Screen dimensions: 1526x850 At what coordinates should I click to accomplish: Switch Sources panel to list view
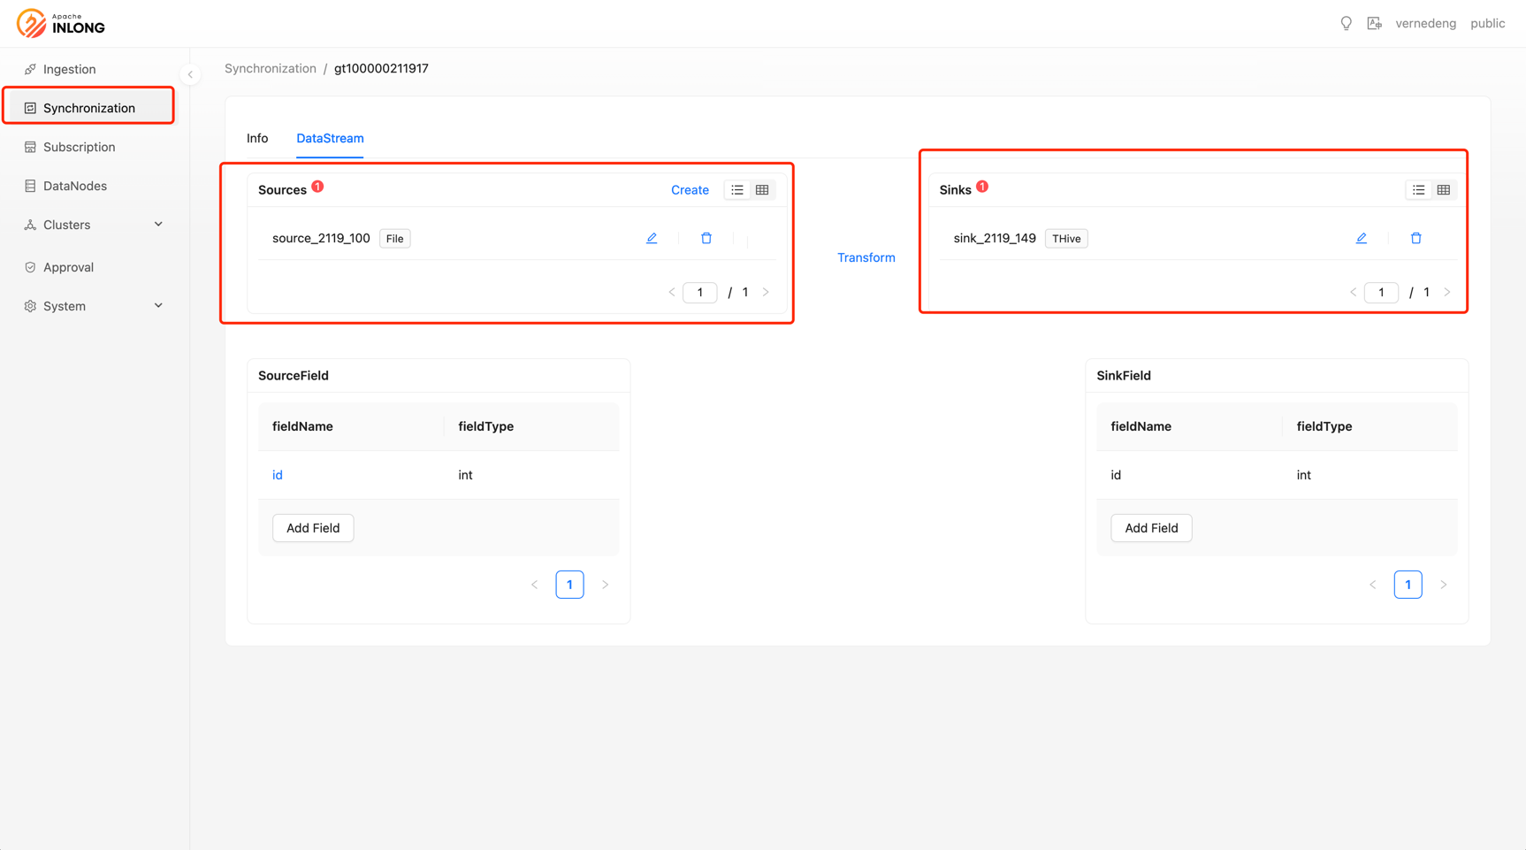(x=736, y=190)
